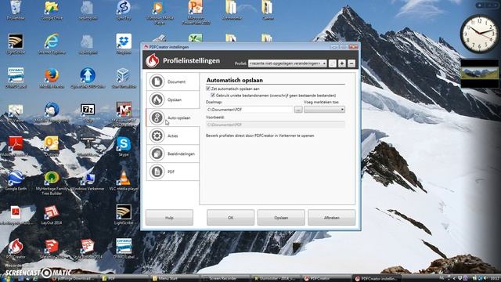Select the Microsoft PowerPoint desktop icon
The height and width of the screenshot is (282, 501).
tap(196, 13)
